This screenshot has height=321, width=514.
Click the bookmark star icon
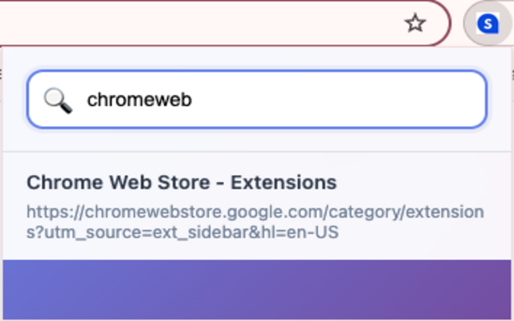click(x=414, y=24)
